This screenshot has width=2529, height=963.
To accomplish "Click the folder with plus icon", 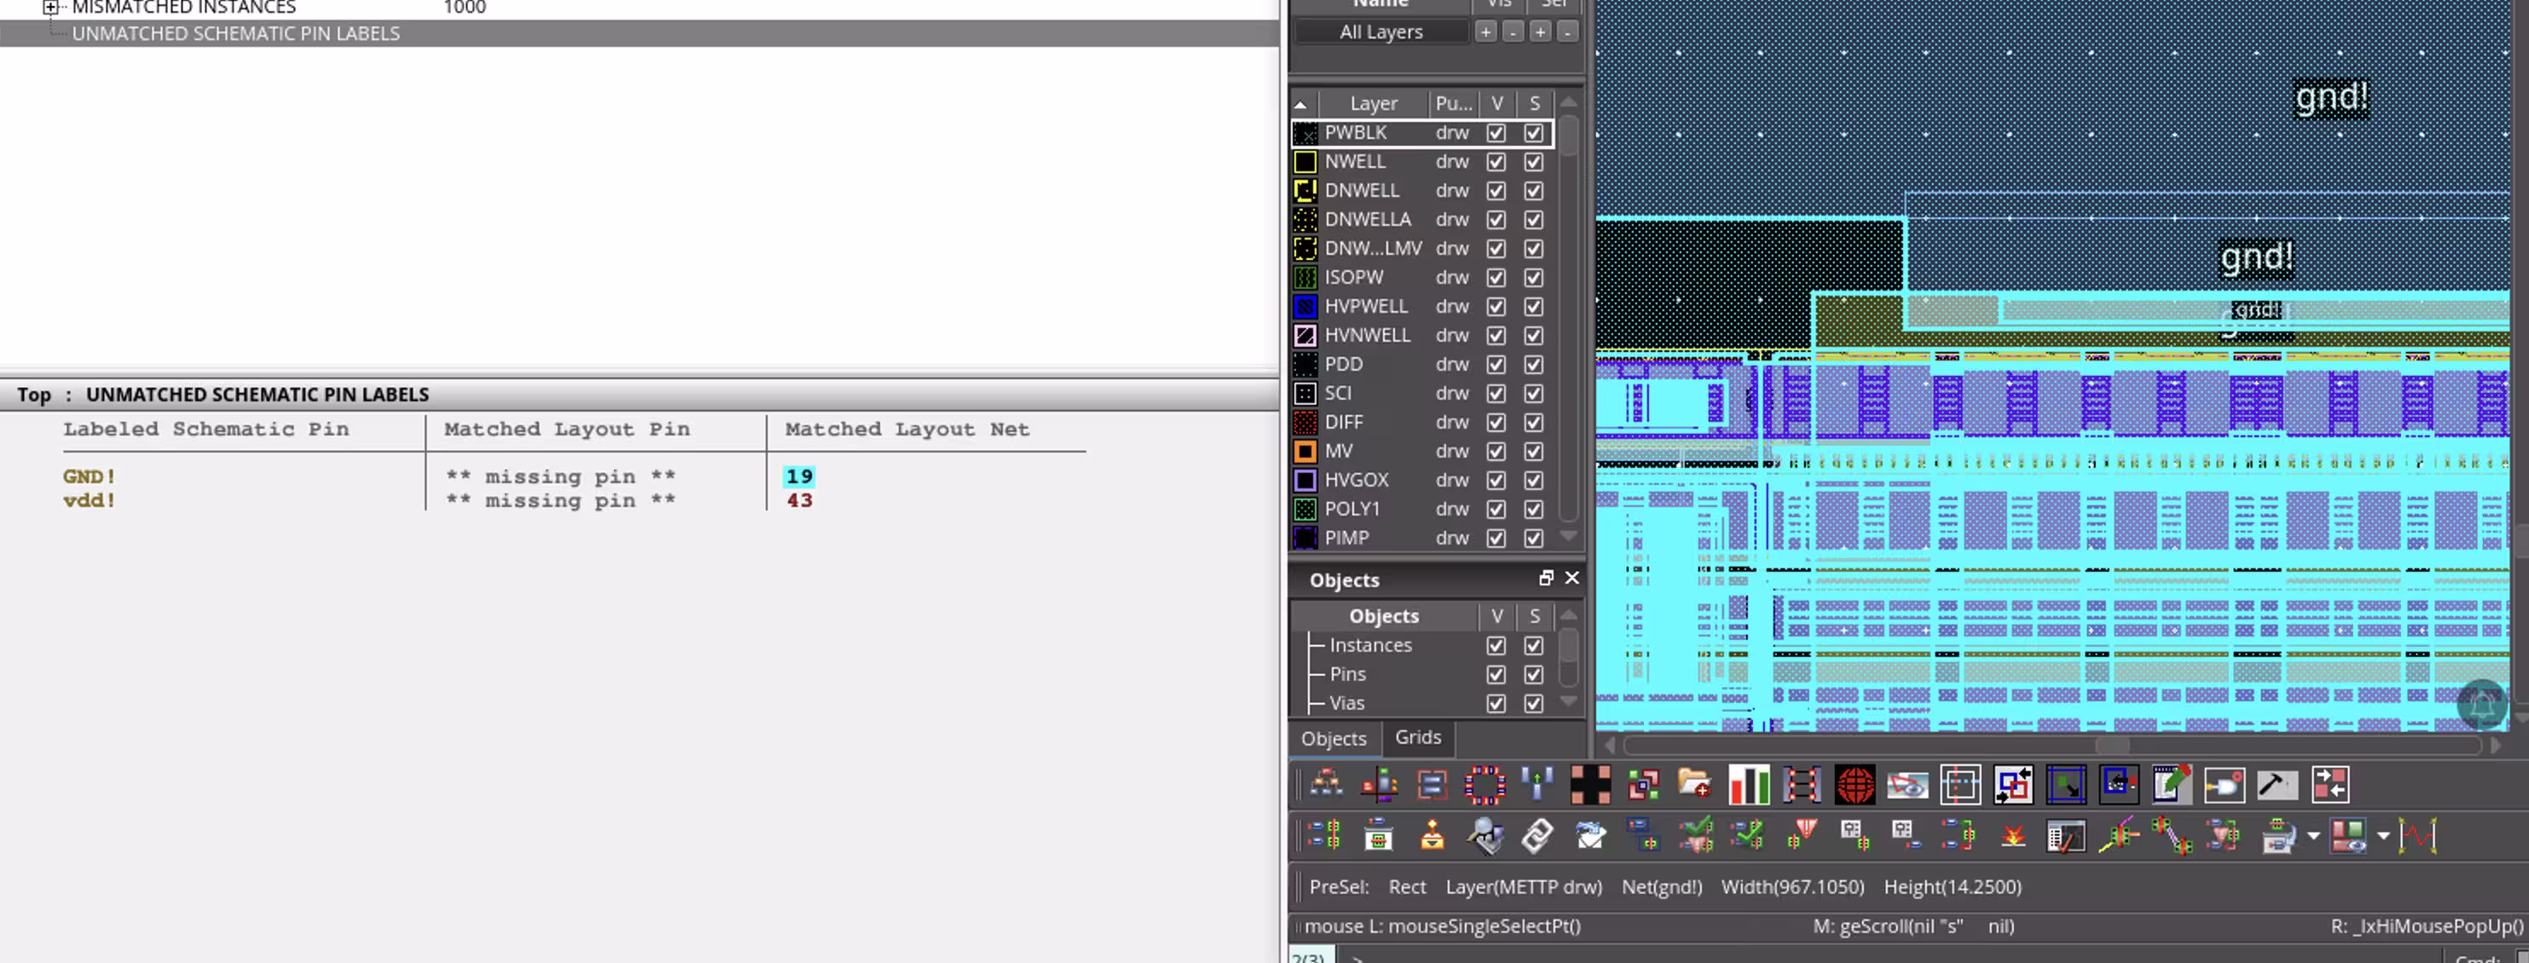I will (x=1694, y=784).
